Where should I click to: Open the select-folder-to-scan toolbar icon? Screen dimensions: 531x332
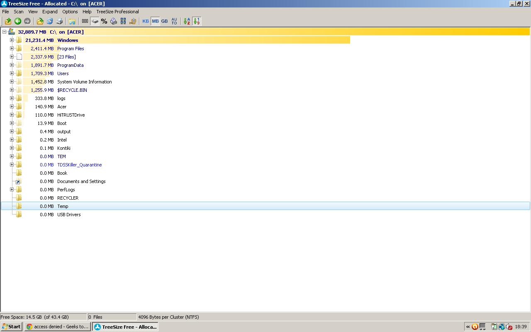click(x=40, y=21)
